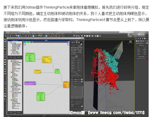Click the object name field beside red swatch

click(x=141, y=59)
